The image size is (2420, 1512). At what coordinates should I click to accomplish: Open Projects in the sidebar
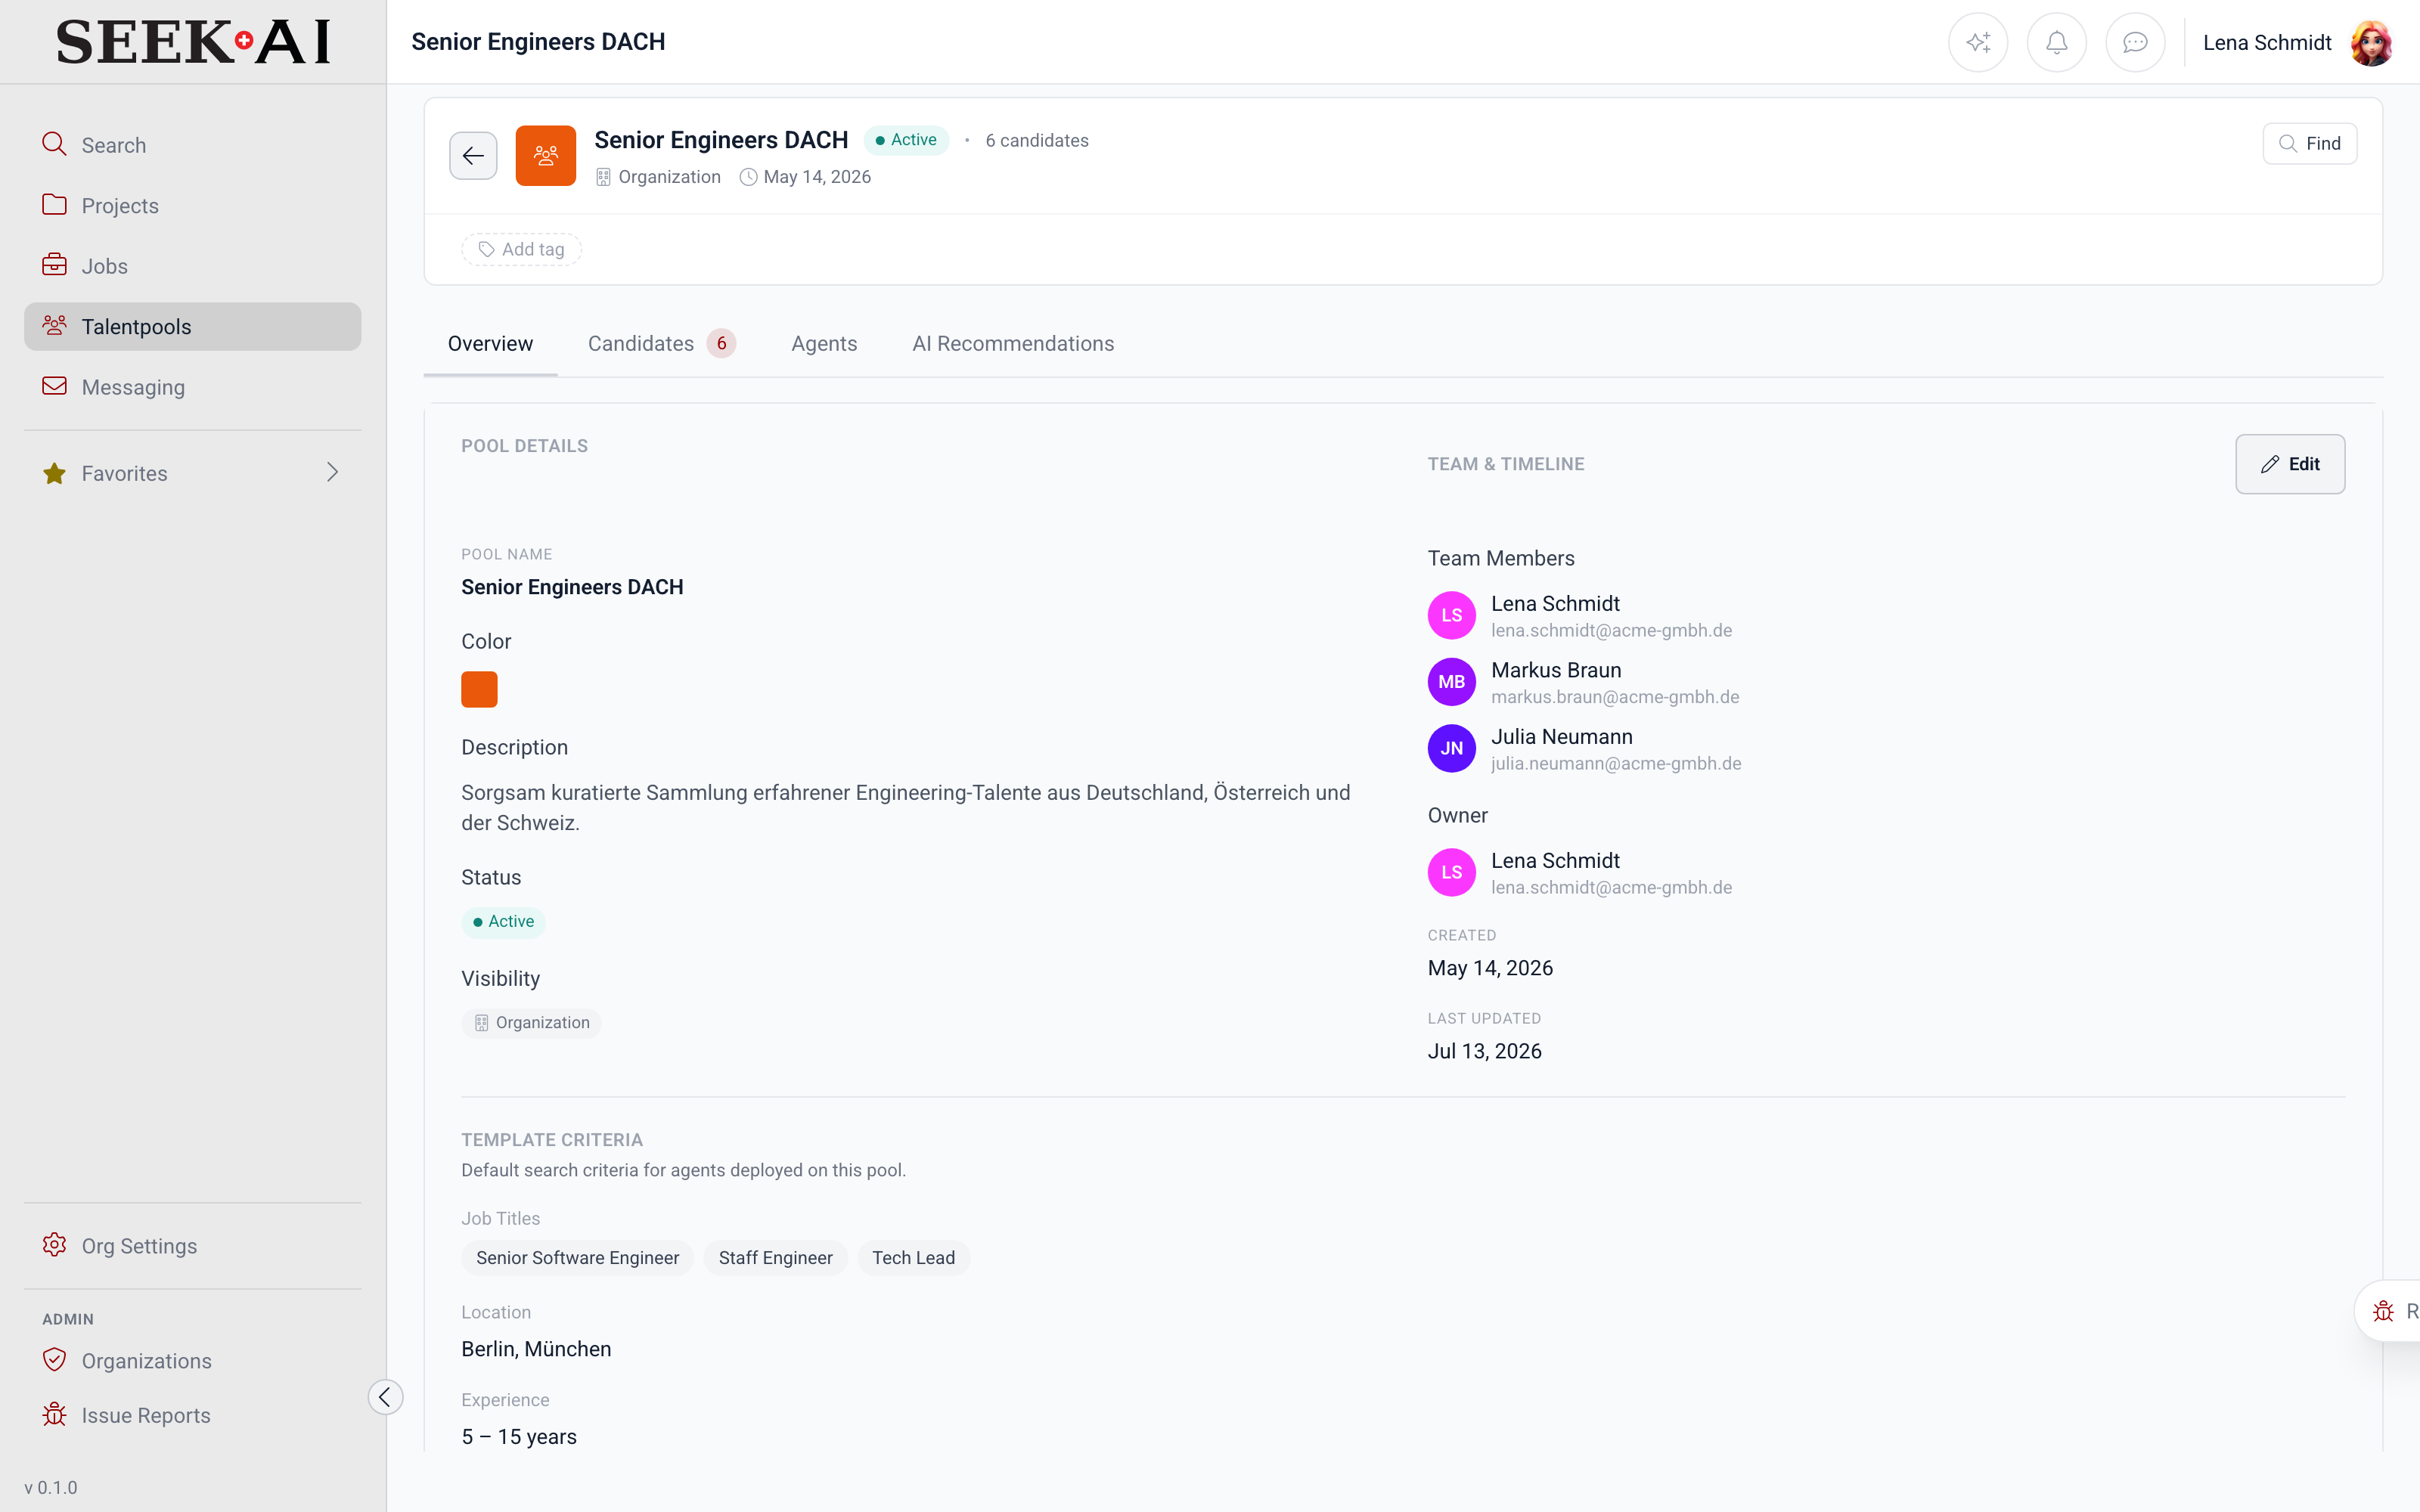[192, 205]
